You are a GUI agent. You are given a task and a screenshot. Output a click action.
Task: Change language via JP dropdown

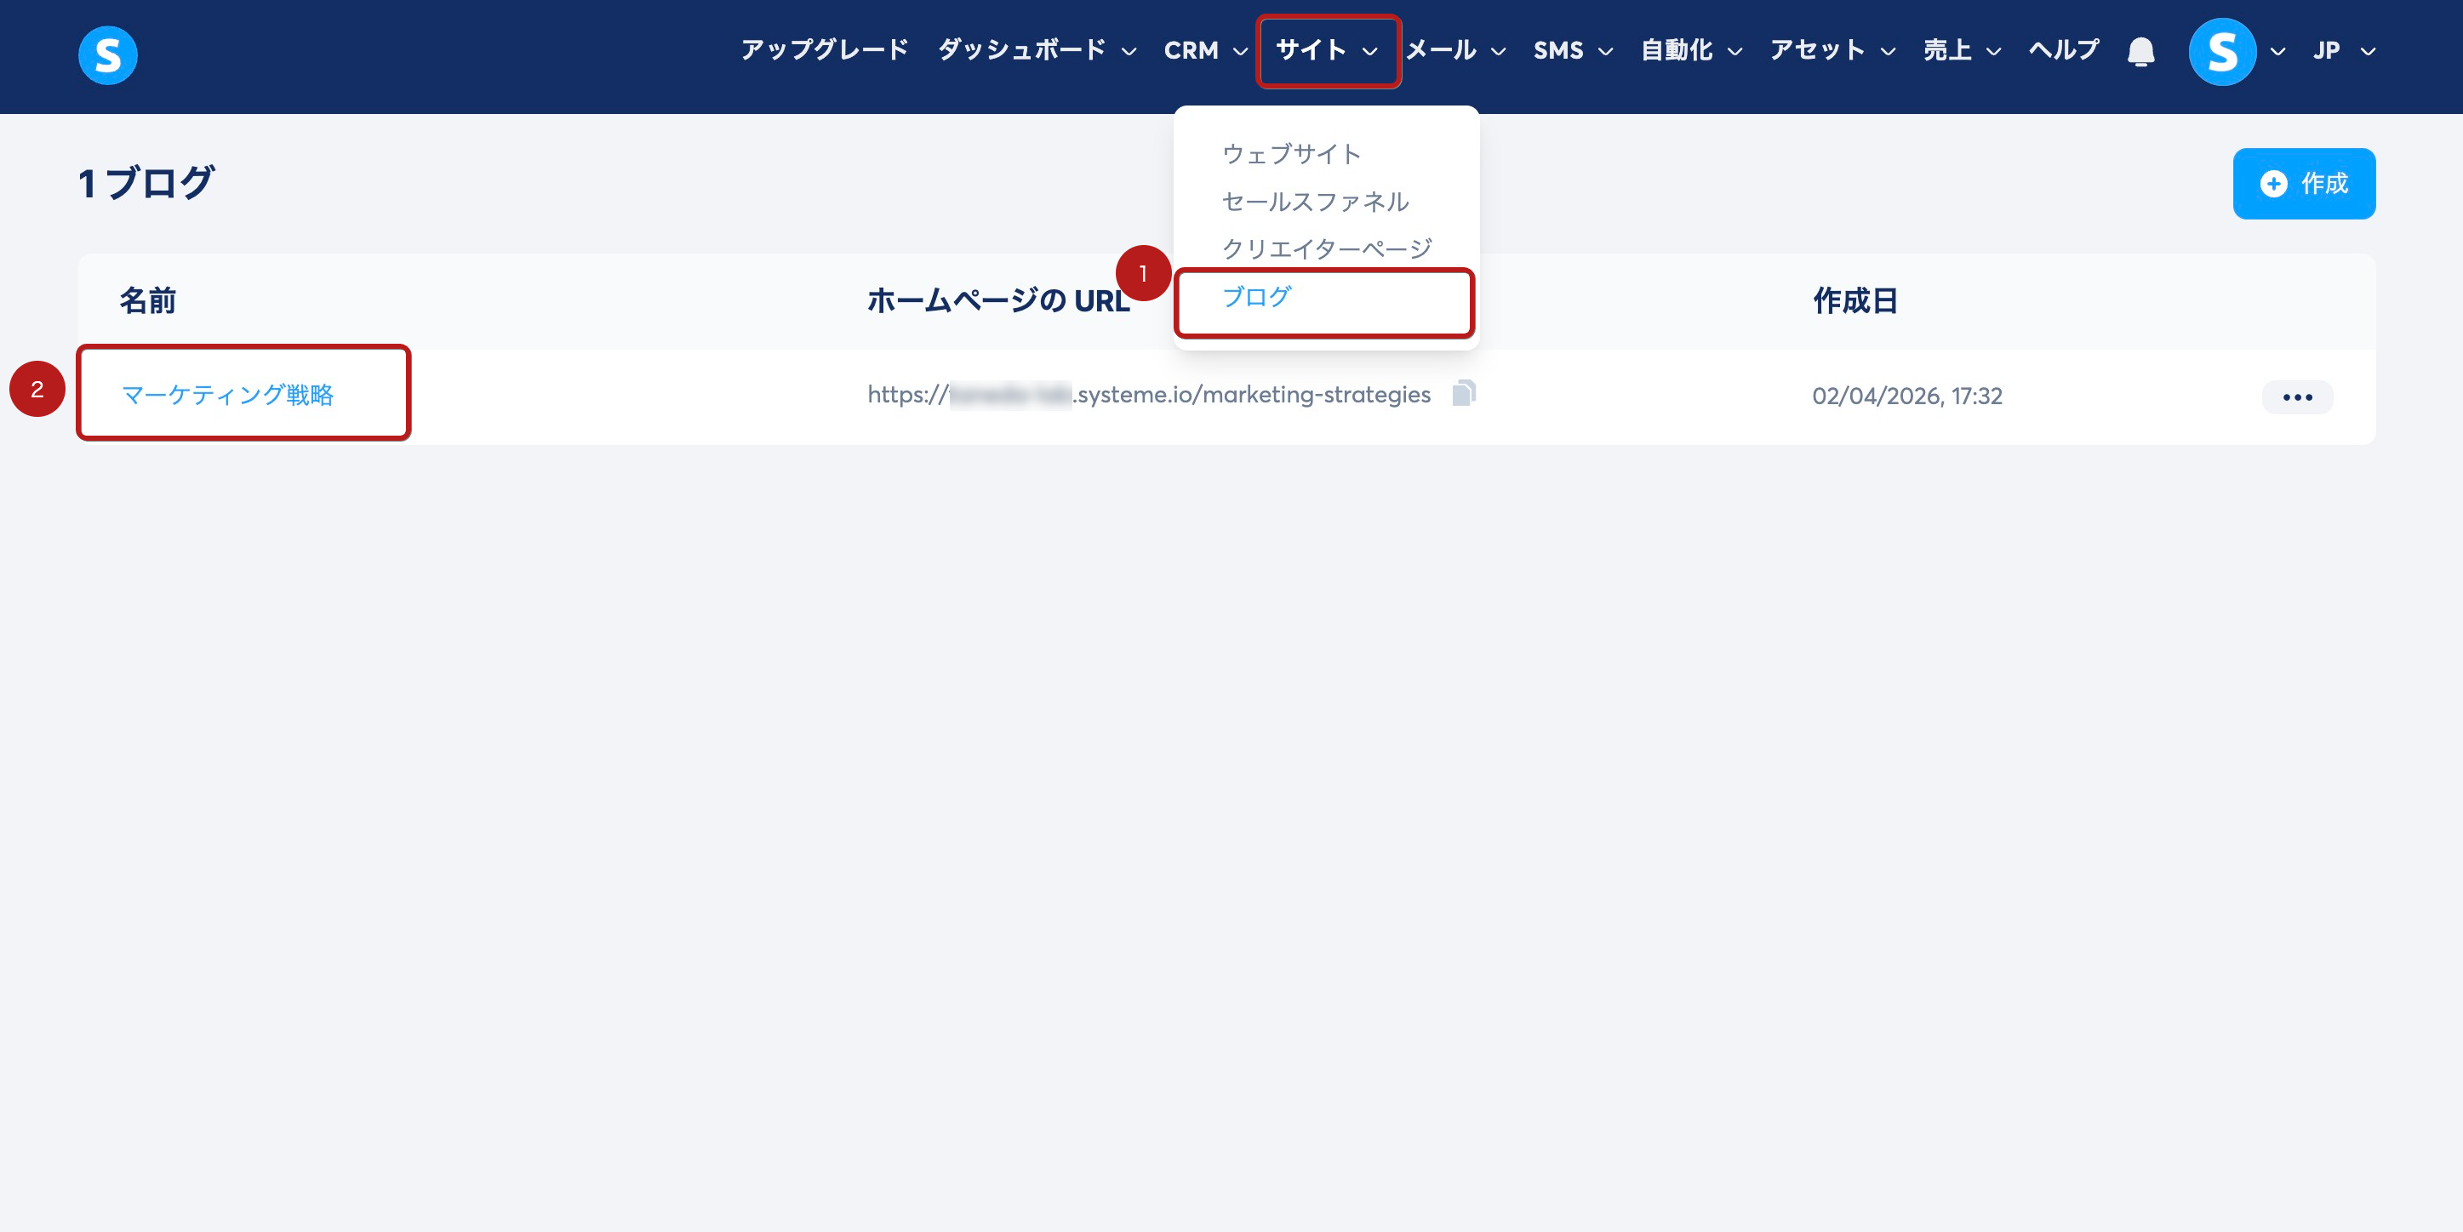coord(2344,51)
